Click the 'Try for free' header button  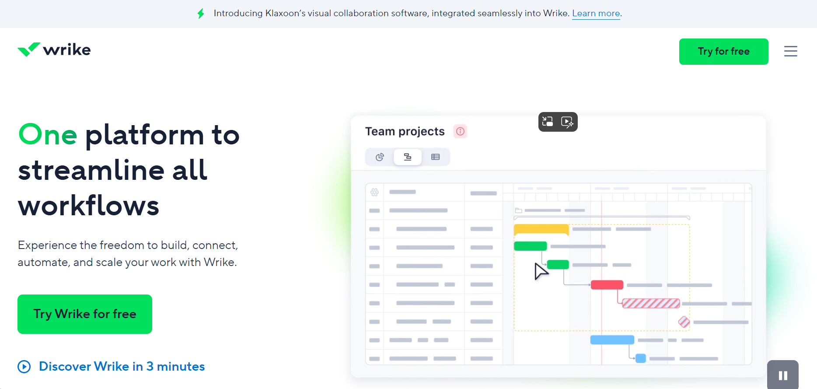click(723, 52)
